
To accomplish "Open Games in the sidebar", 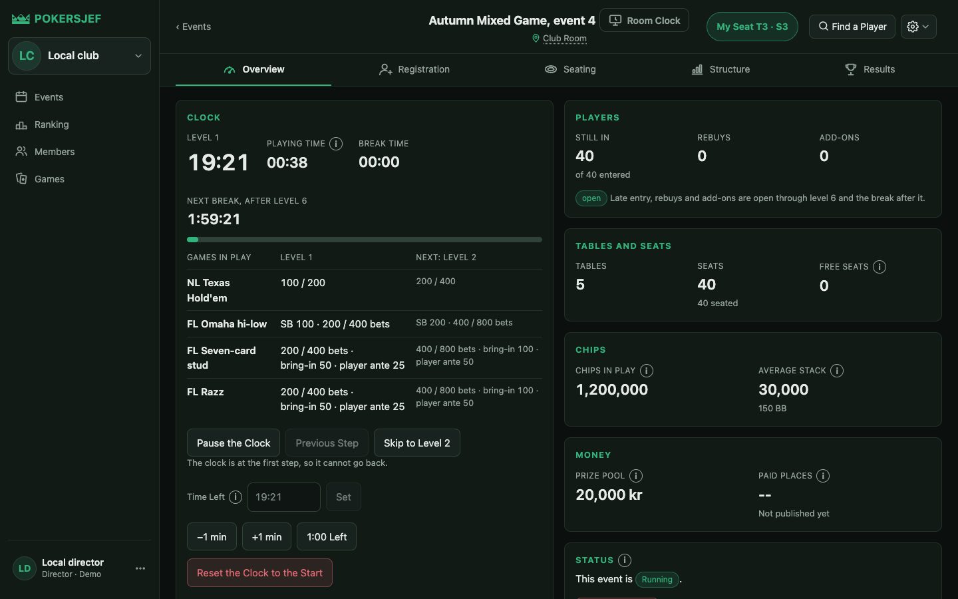I will [x=79, y=179].
